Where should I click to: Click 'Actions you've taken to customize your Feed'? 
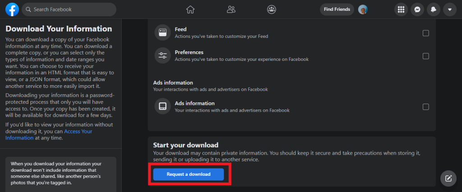click(x=221, y=37)
